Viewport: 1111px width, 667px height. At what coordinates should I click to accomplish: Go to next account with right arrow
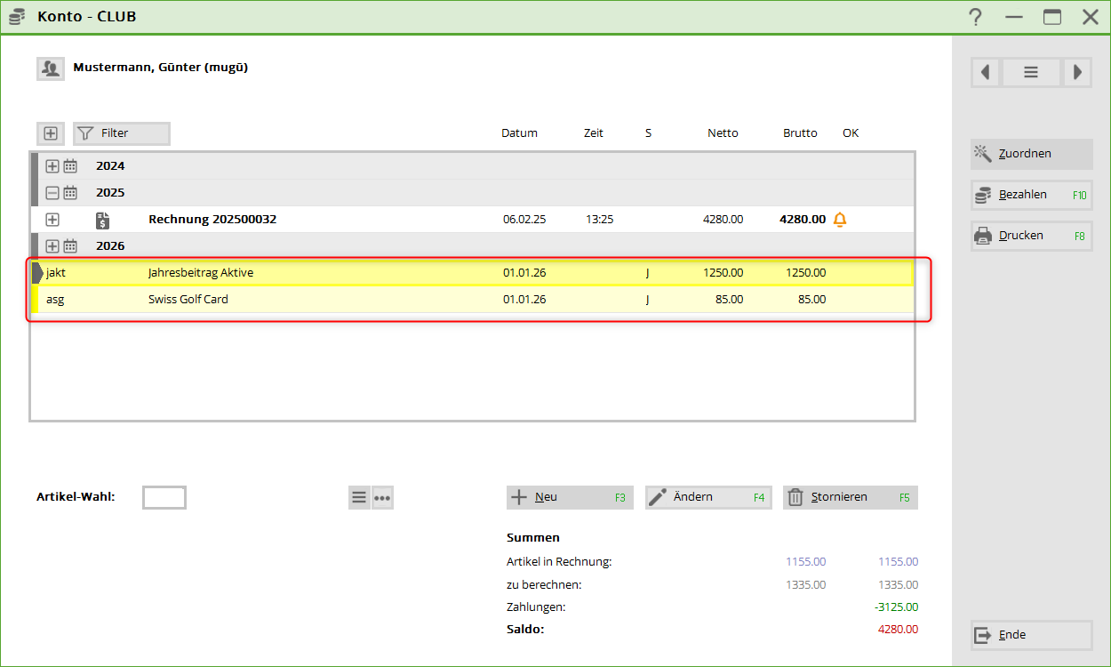[1077, 72]
